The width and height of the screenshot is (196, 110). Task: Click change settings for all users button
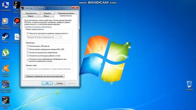44,76
